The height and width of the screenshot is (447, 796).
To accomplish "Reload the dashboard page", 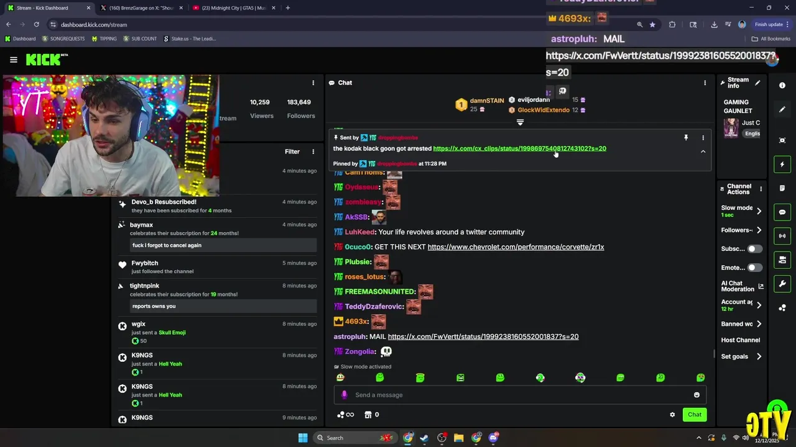I will [36, 24].
